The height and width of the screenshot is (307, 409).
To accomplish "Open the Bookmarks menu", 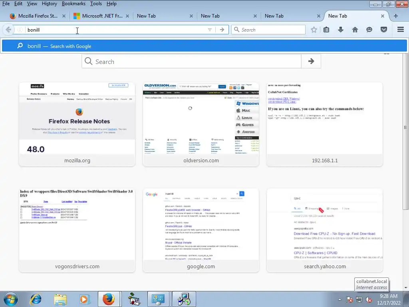I will [73, 4].
